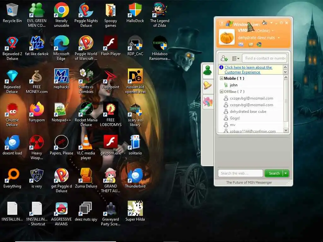The height and width of the screenshot is (242, 323).
Task: Launch GRAND THEFT AU... shortcut
Action: click(111, 181)
